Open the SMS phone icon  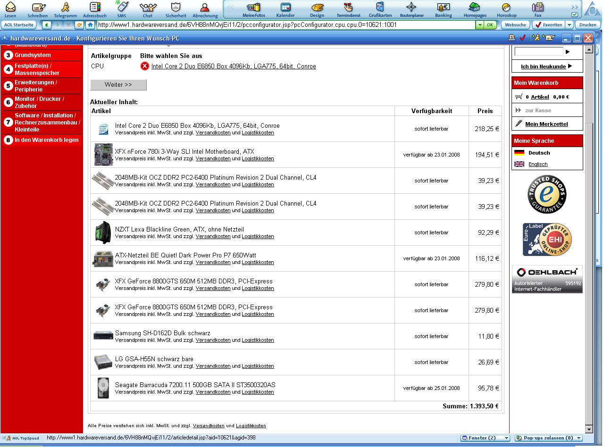click(x=122, y=9)
